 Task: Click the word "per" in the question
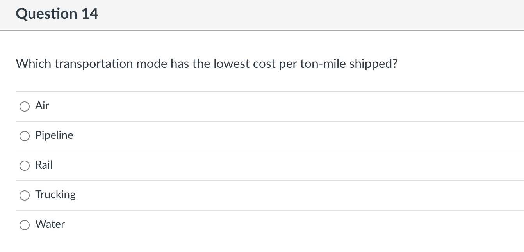[288, 64]
